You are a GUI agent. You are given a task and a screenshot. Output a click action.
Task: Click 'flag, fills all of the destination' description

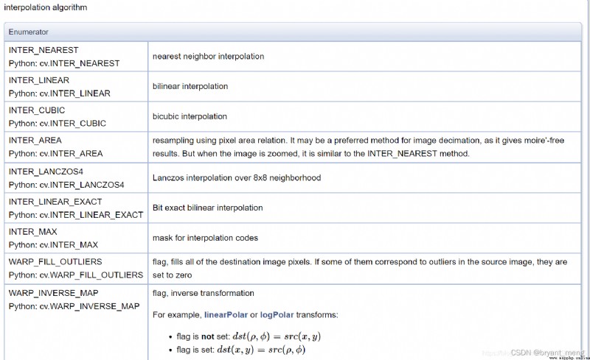pos(360,268)
